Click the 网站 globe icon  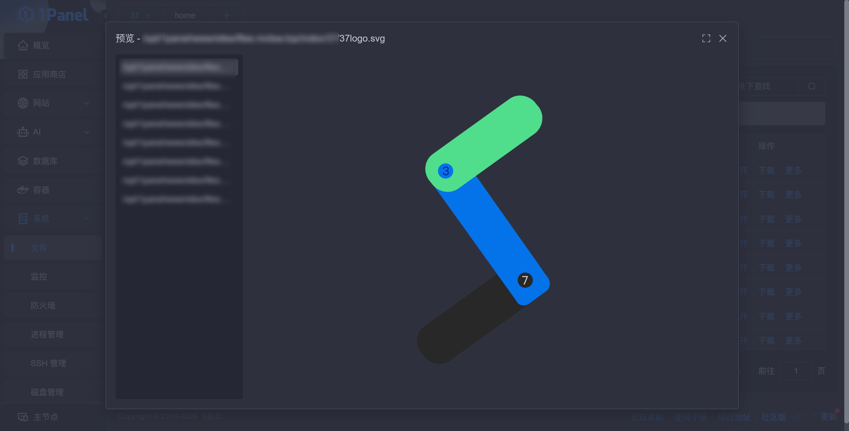click(23, 103)
